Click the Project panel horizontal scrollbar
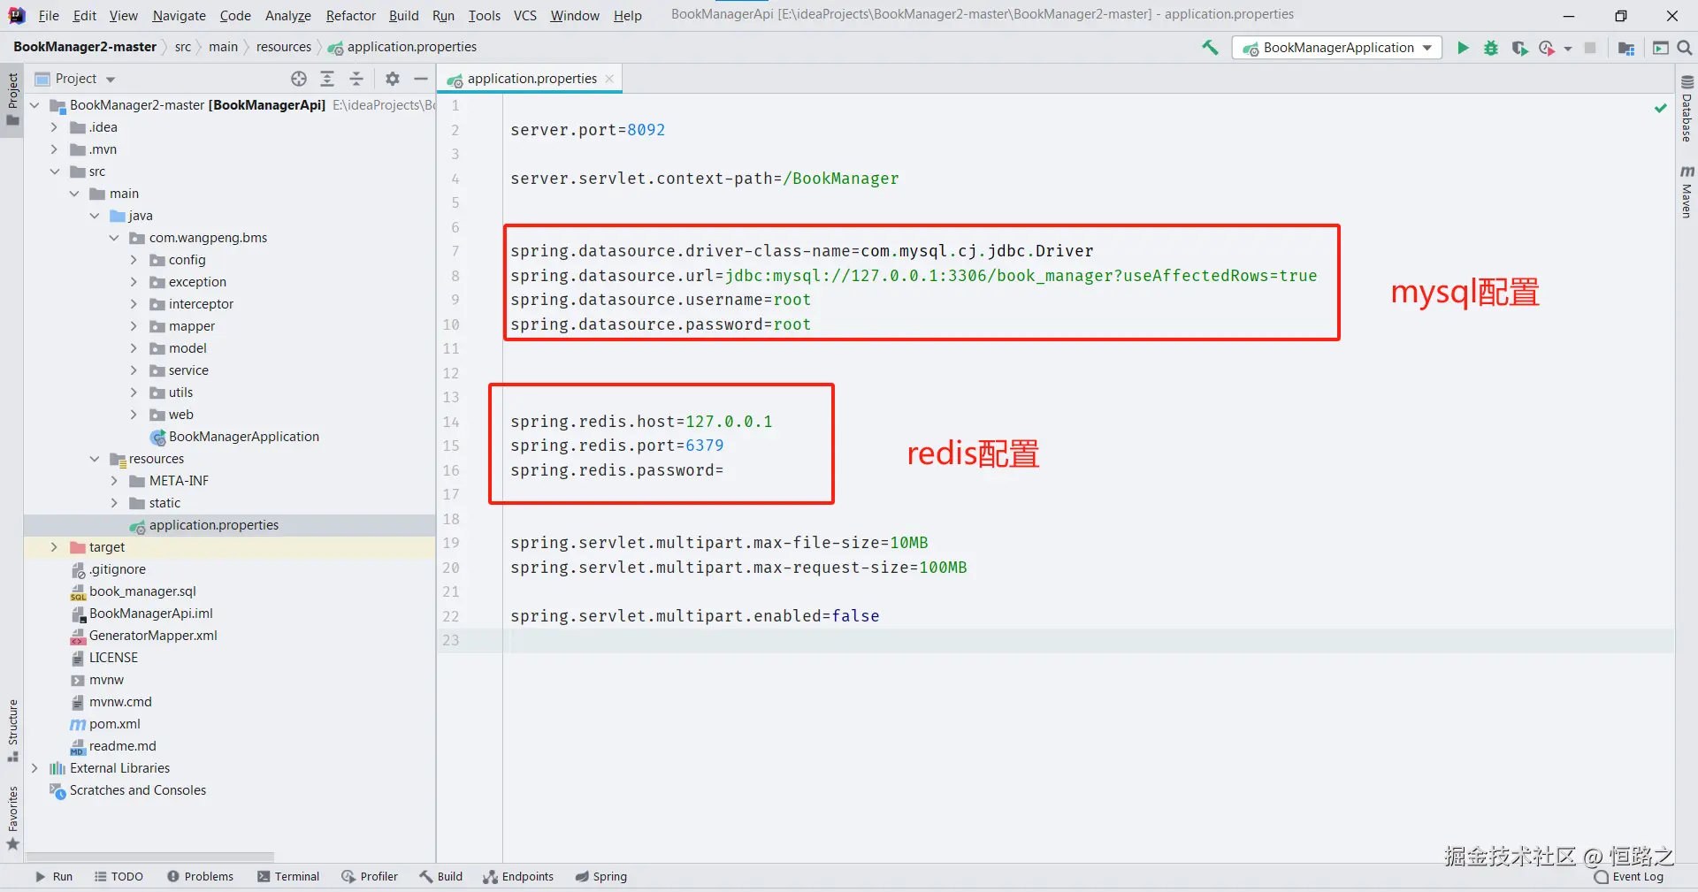The width and height of the screenshot is (1698, 892). coord(149,857)
